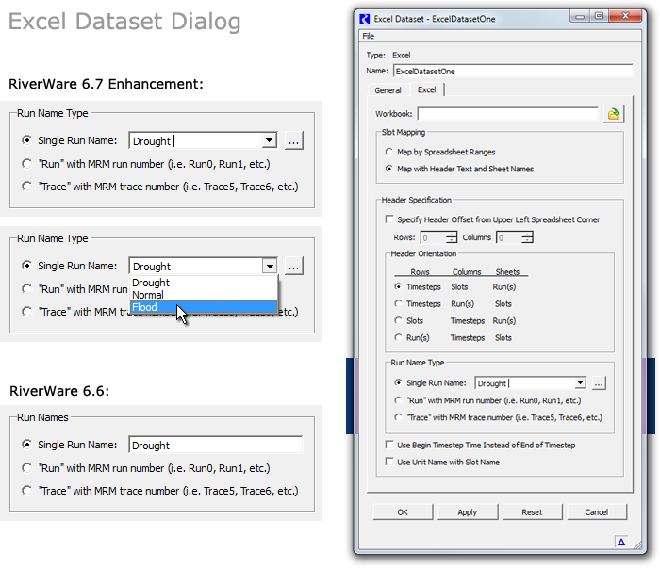This screenshot has height=568, width=660.
Task: Click the Name field containing ExcelDatasetOne
Action: pyautogui.click(x=513, y=71)
